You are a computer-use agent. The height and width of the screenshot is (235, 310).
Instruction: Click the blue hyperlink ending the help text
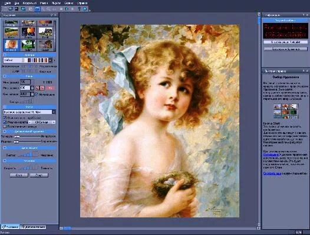tap(272, 173)
